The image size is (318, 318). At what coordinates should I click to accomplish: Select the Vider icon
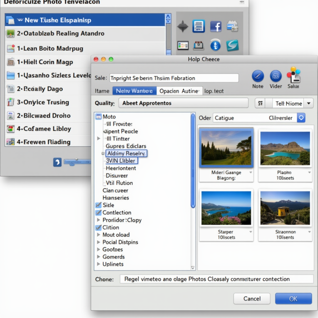275,75
